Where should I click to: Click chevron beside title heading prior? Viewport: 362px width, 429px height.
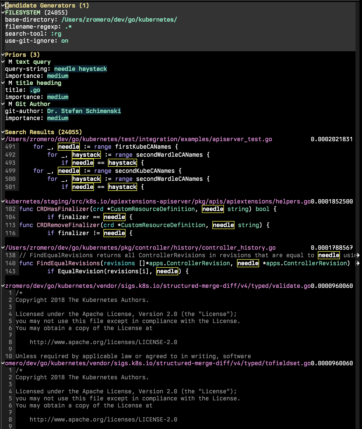(3, 83)
